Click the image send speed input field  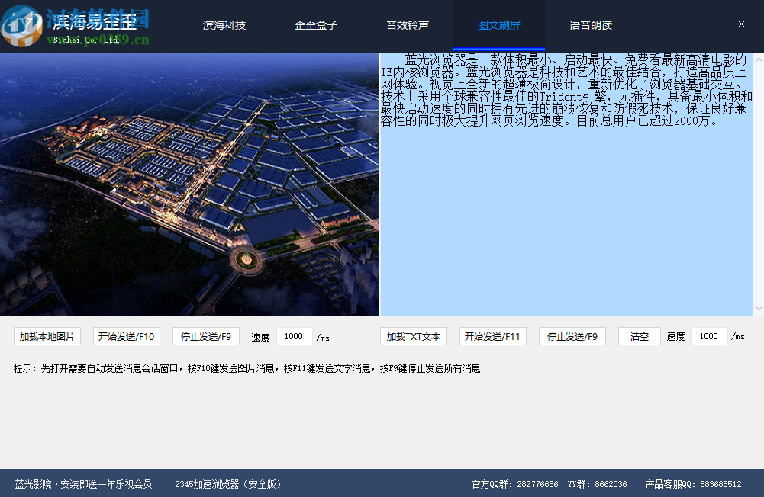[295, 335]
